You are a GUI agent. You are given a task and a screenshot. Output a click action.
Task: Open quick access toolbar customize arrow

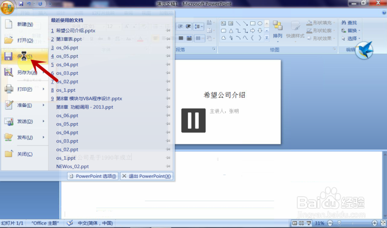pyautogui.click(x=50, y=4)
